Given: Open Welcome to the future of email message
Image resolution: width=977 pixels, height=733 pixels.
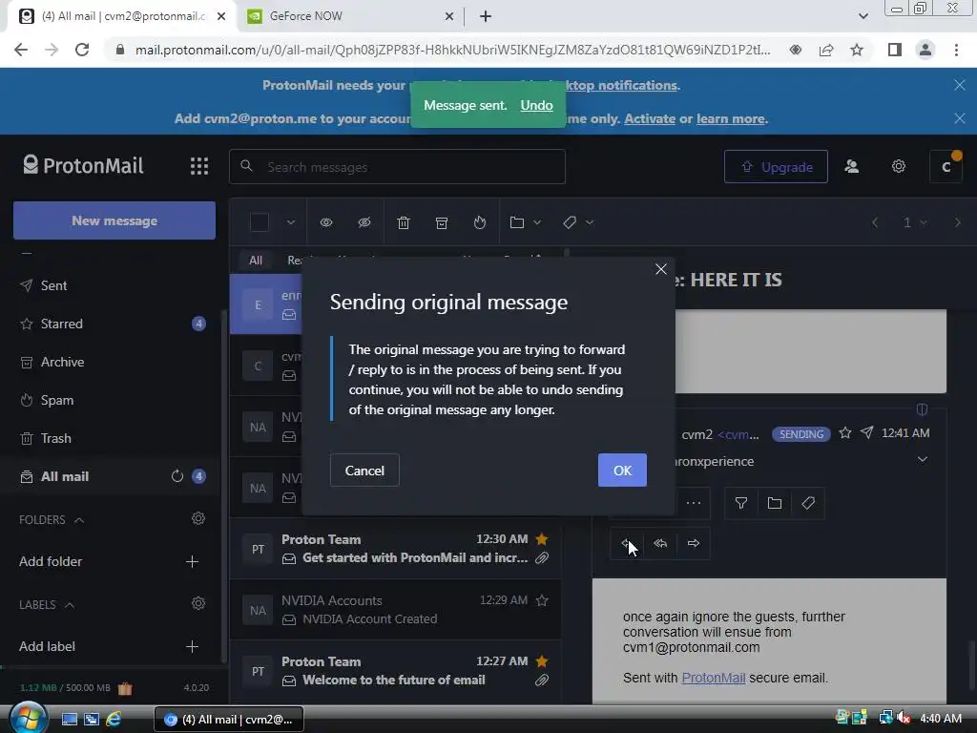Looking at the screenshot, I should pyautogui.click(x=396, y=671).
